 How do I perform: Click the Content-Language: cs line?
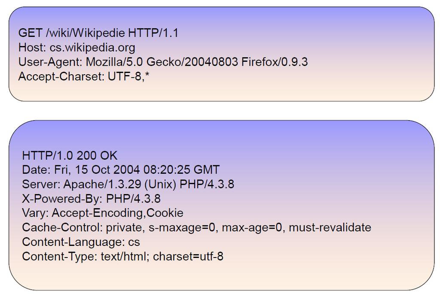81,242
